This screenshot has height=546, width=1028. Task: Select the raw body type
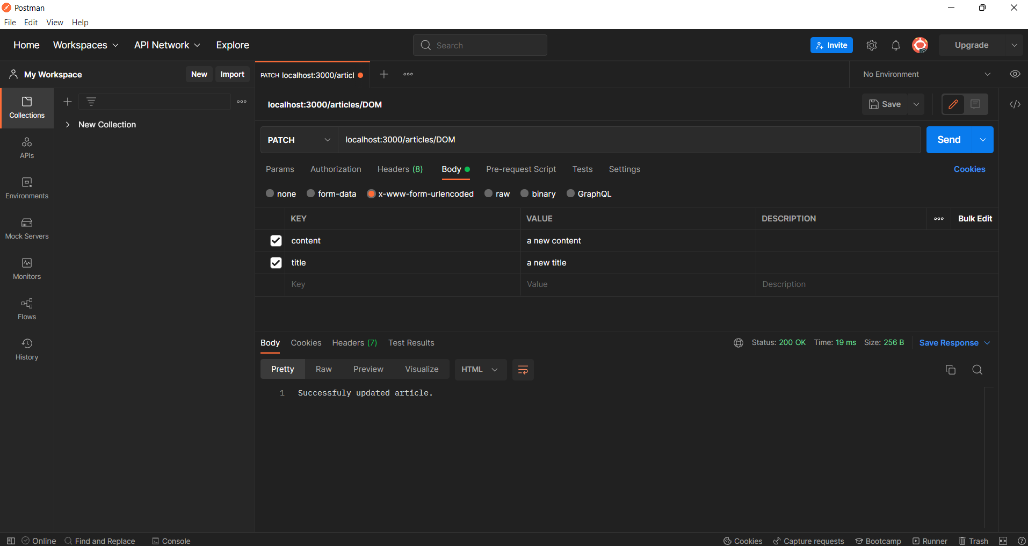coord(489,193)
